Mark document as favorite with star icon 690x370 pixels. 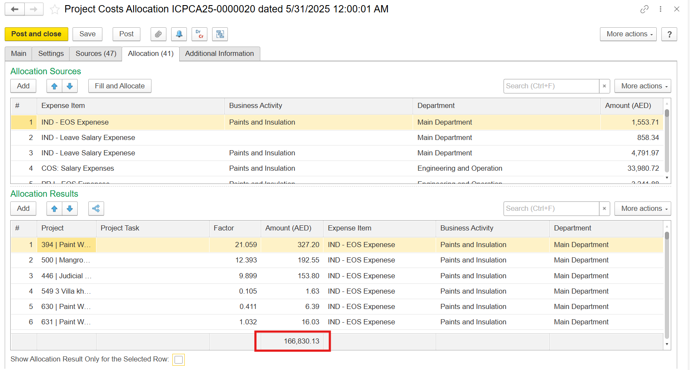55,9
